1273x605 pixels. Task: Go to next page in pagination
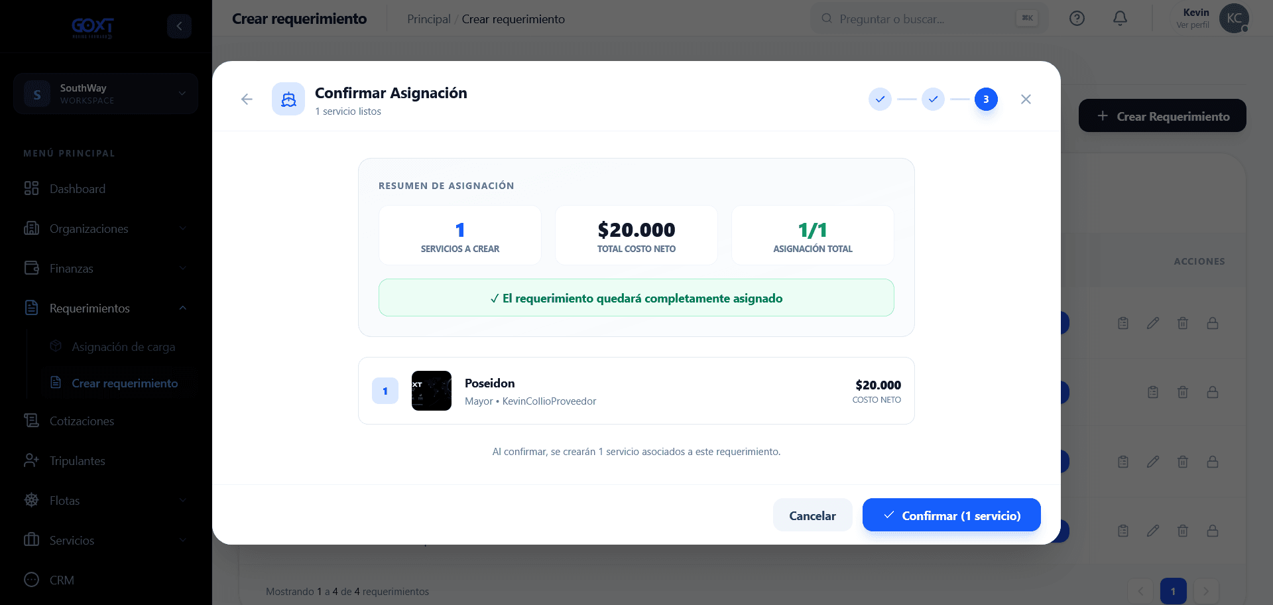[1206, 591]
